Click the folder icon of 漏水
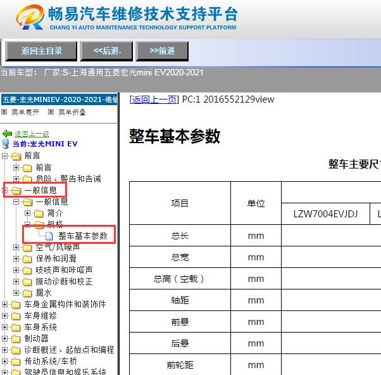The image size is (381, 375). pyautogui.click(x=27, y=293)
